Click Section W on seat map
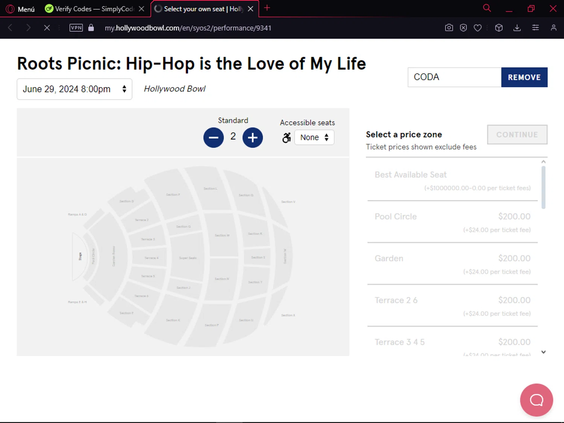The width and height of the screenshot is (564, 423). point(285,256)
